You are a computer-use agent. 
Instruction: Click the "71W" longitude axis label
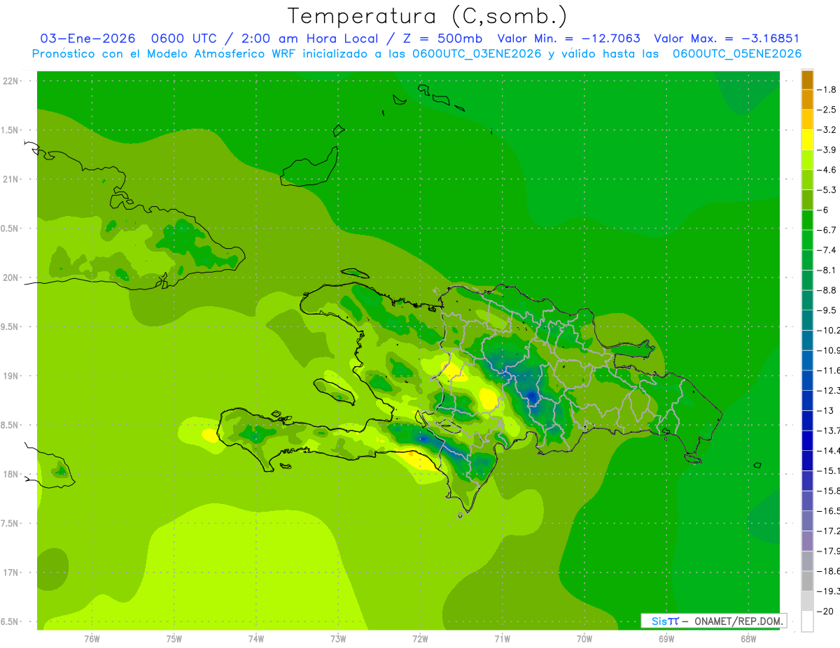(502, 638)
